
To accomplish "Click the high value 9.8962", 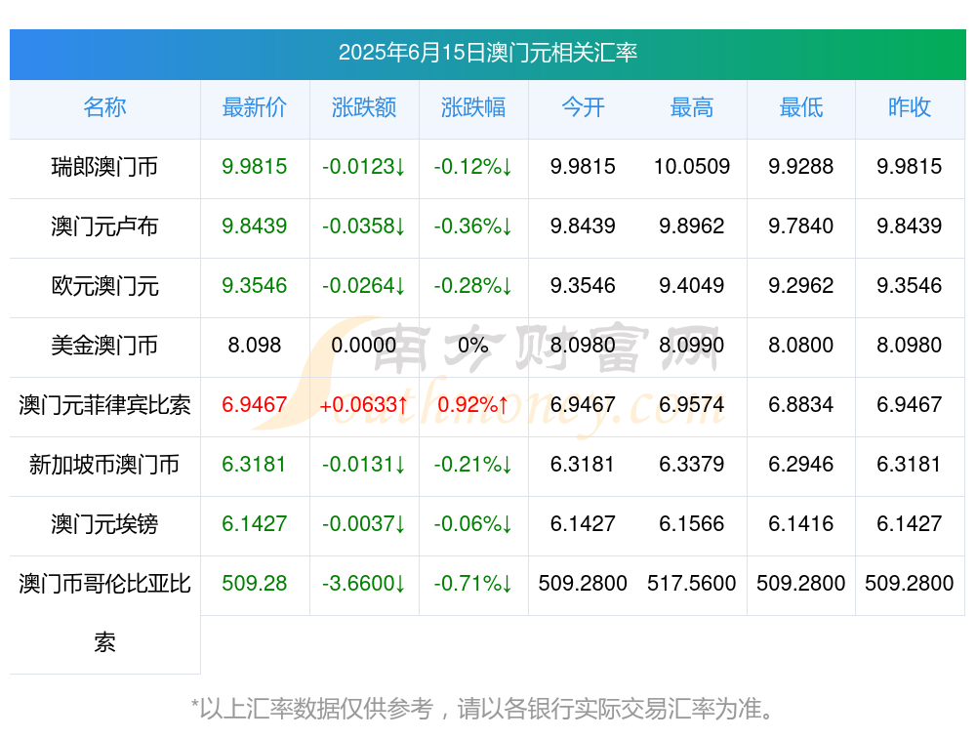I will point(692,226).
